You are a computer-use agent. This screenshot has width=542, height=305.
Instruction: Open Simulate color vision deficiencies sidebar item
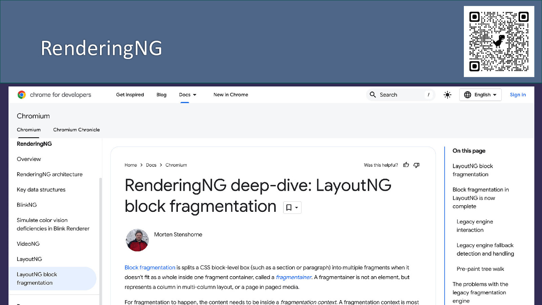[53, 224]
